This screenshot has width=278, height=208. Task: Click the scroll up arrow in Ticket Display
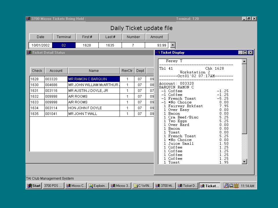pyautogui.click(x=244, y=61)
